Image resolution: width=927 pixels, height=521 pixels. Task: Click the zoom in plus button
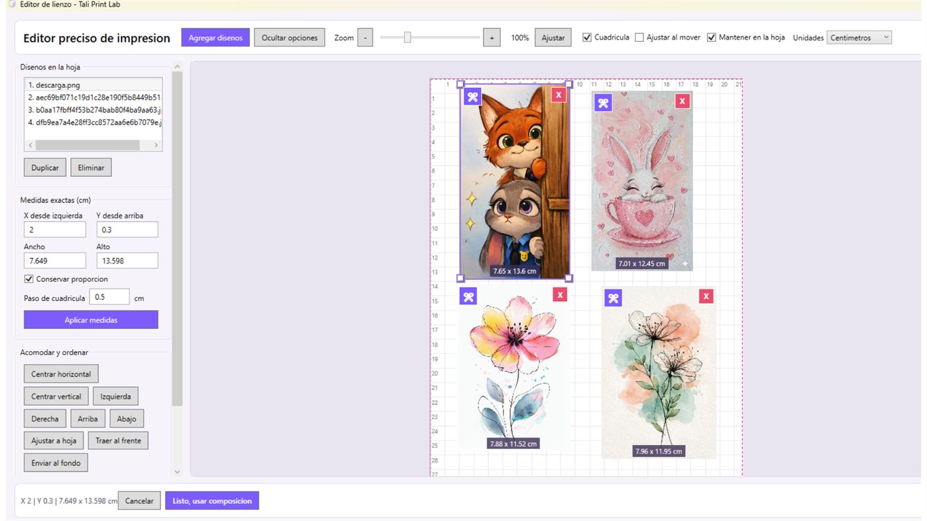click(x=492, y=38)
